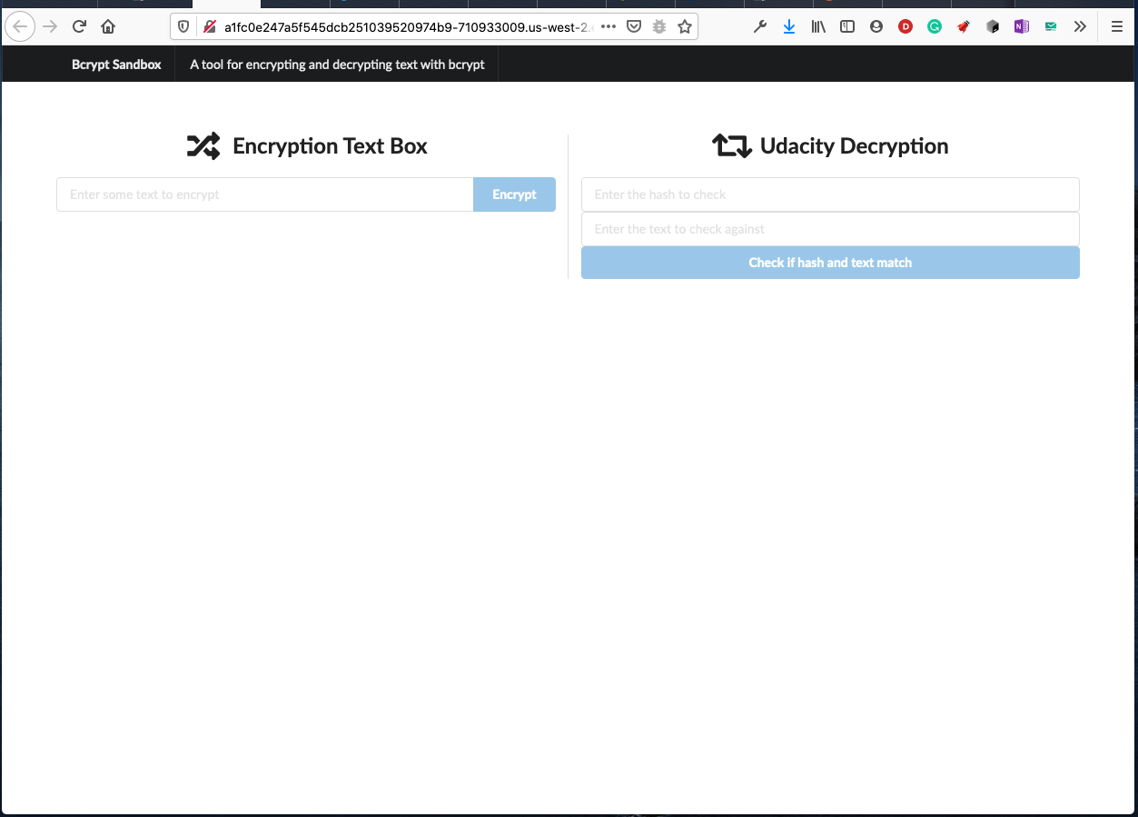This screenshot has width=1138, height=817.
Task: Click the bcrypt tool description nav item
Action: [337, 65]
